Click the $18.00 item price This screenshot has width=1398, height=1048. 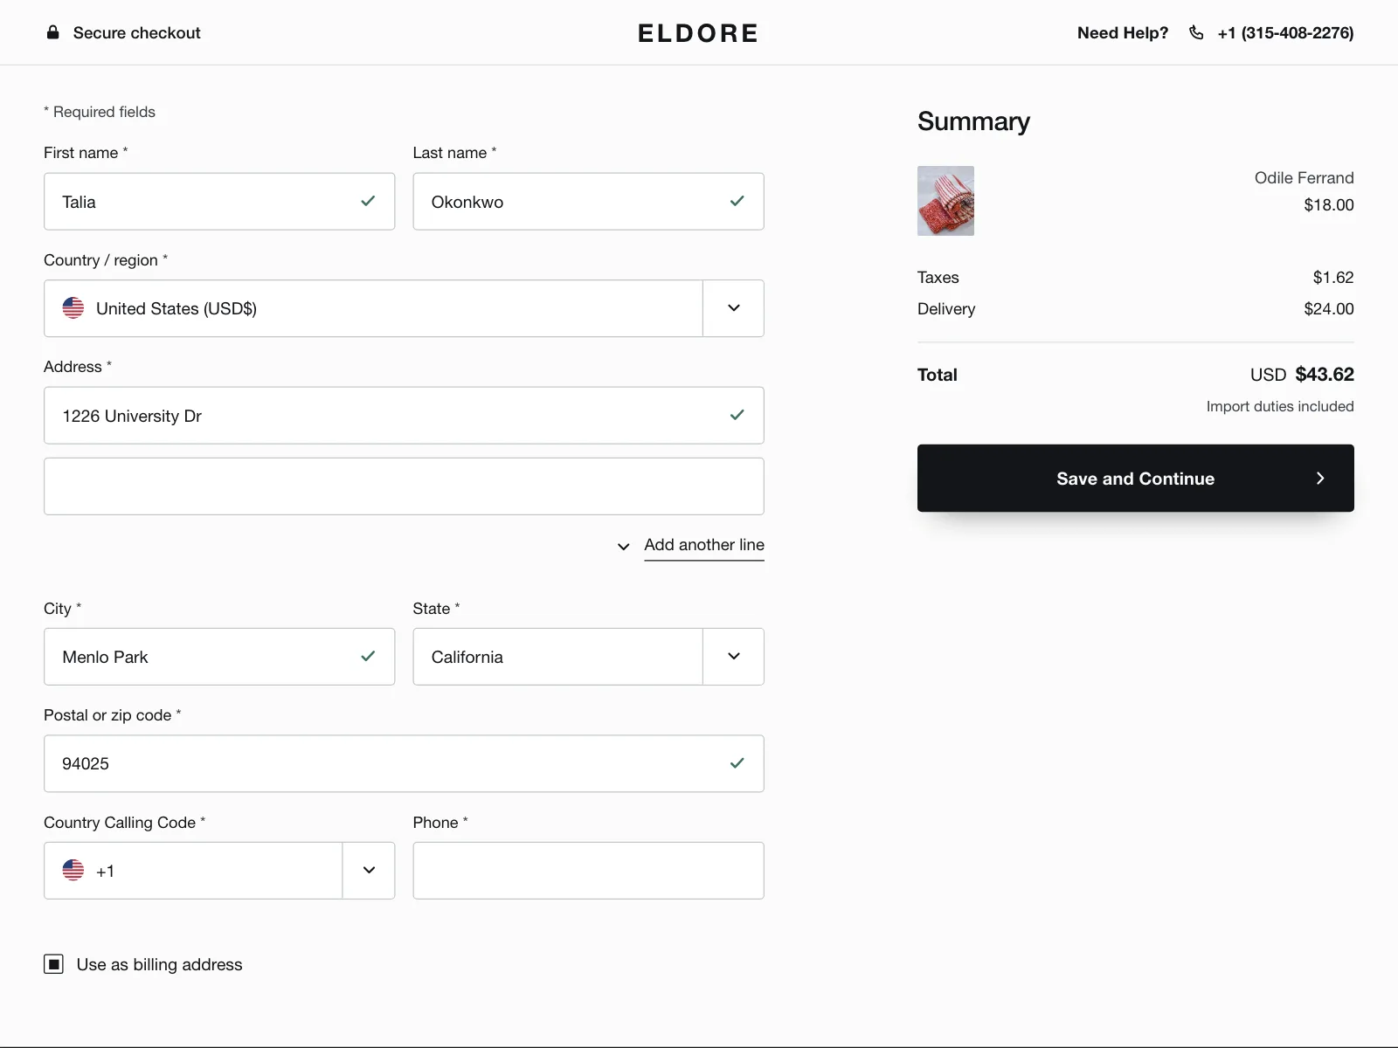(1329, 204)
